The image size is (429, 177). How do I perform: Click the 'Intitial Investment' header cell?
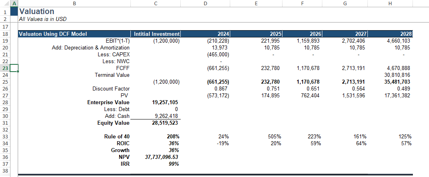coord(157,34)
